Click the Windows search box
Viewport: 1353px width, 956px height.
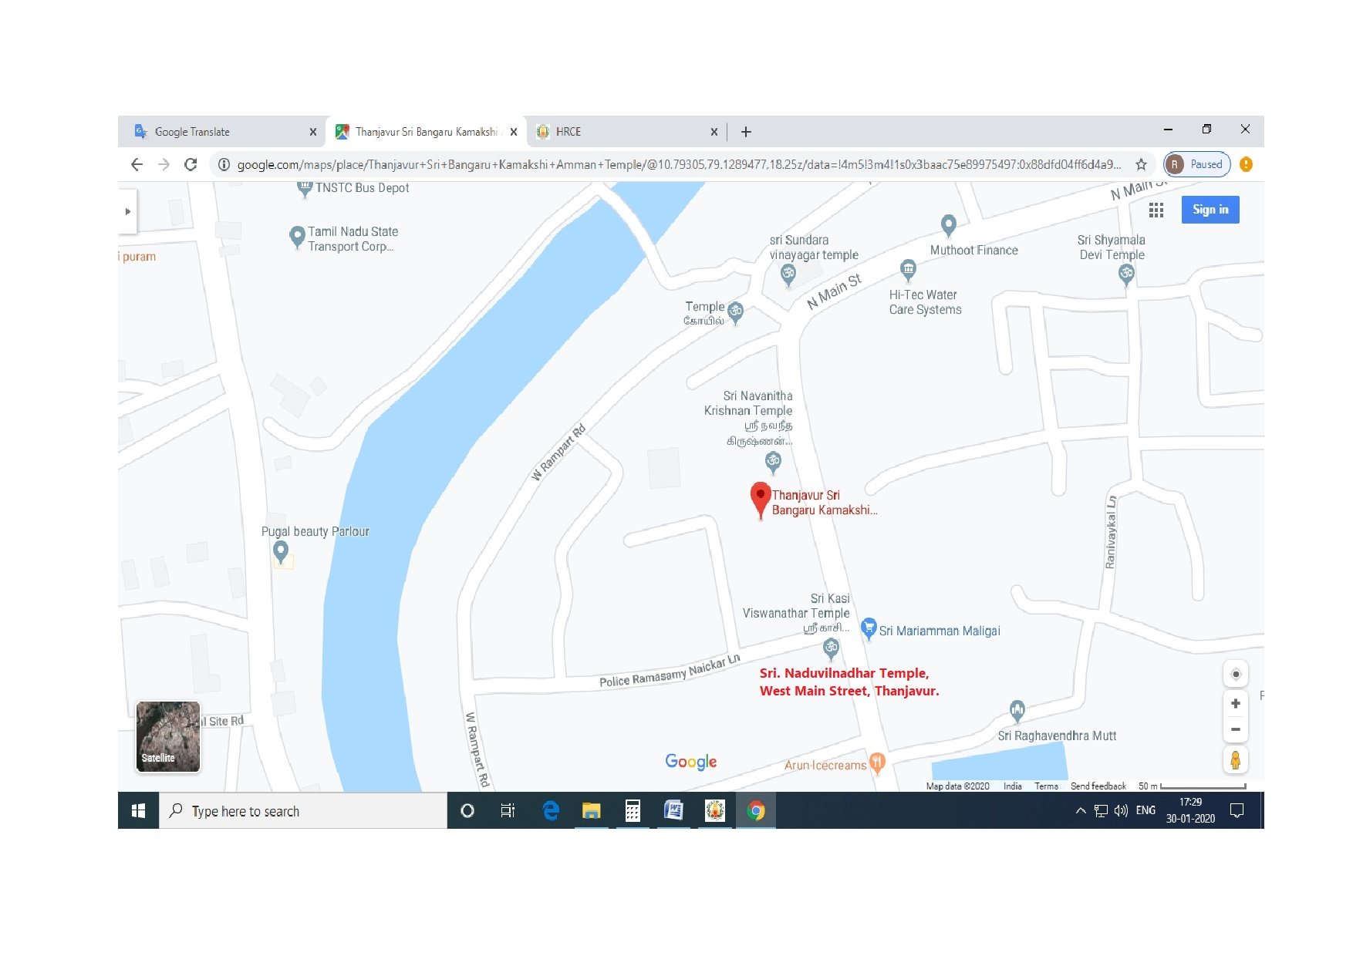303,811
